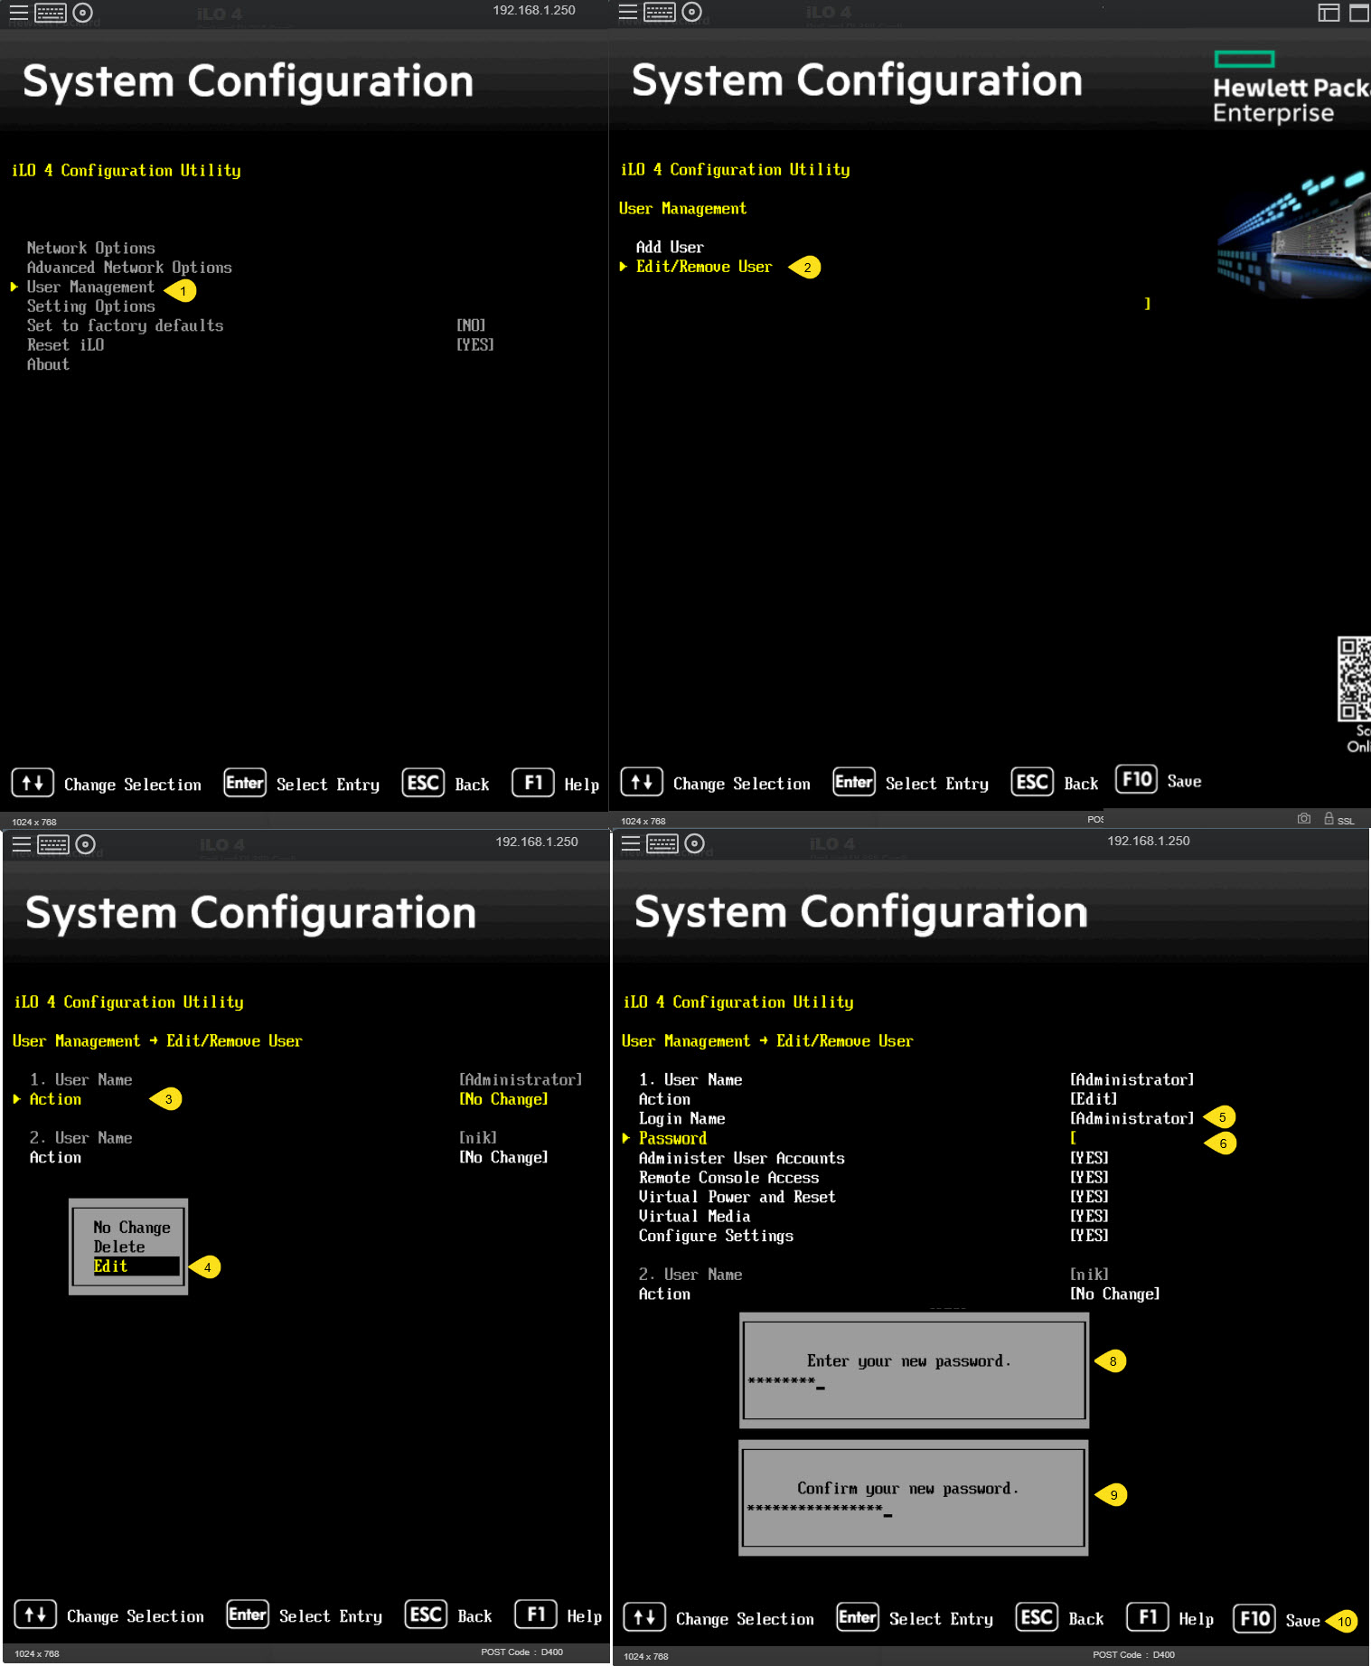The height and width of the screenshot is (1666, 1371).
Task: Capture a screenshot with the camera icon
Action: point(1304,818)
